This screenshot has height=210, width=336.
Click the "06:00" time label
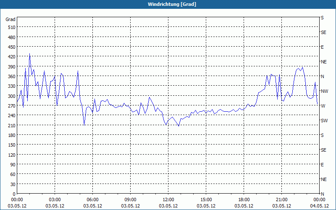click(x=92, y=200)
